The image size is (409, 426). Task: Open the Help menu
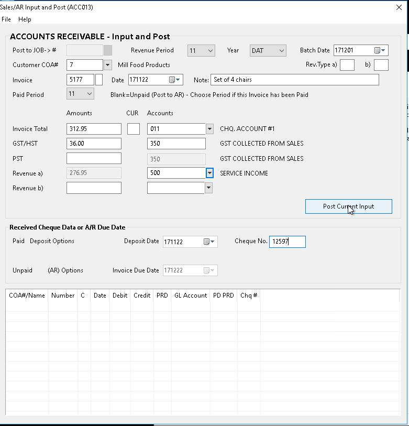click(x=25, y=19)
